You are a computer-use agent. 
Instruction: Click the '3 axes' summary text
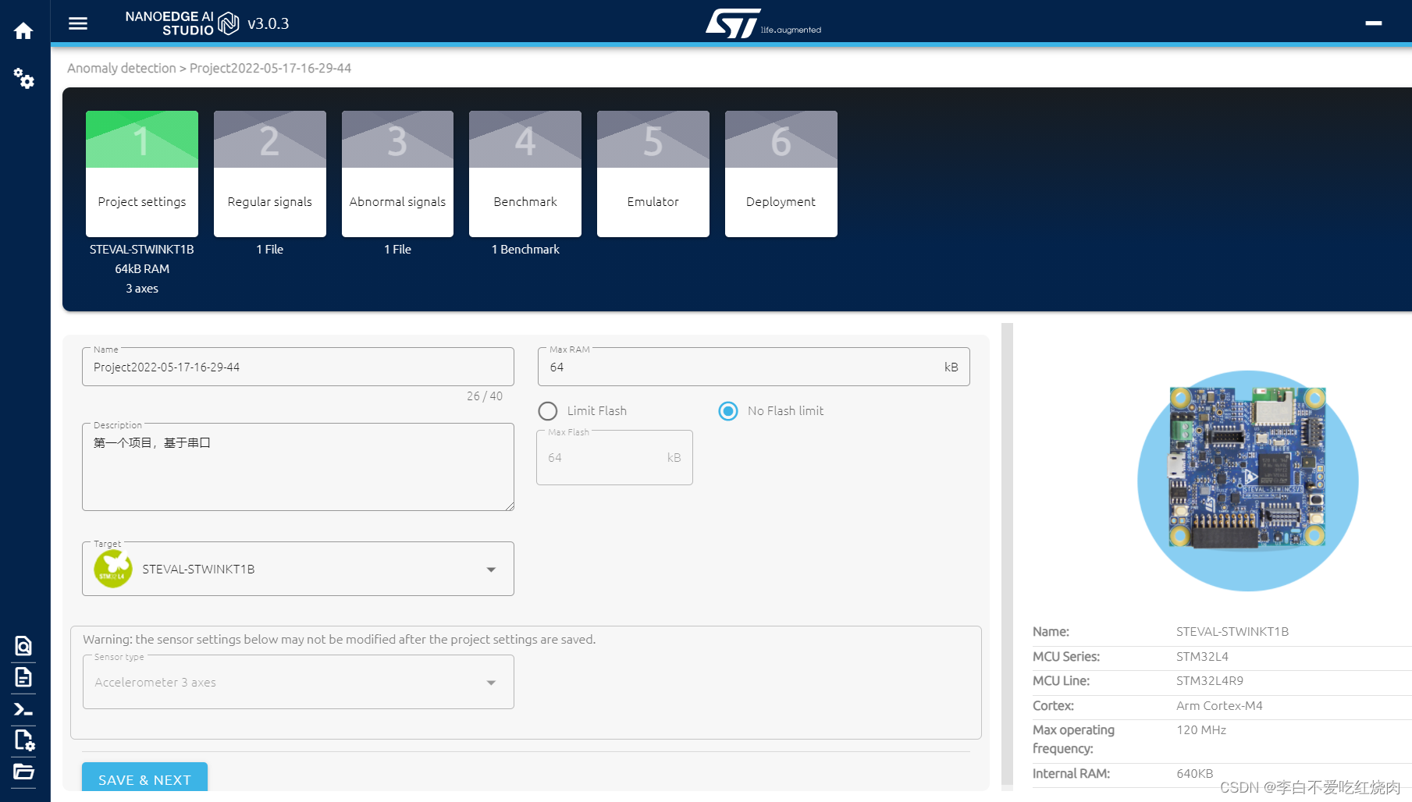pos(142,288)
